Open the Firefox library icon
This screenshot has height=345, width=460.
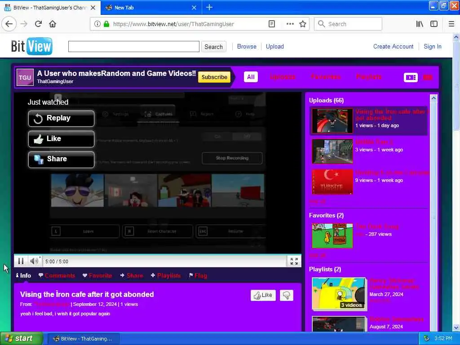pyautogui.click(x=420, y=24)
